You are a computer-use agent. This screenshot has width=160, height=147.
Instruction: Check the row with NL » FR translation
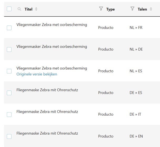9,28
